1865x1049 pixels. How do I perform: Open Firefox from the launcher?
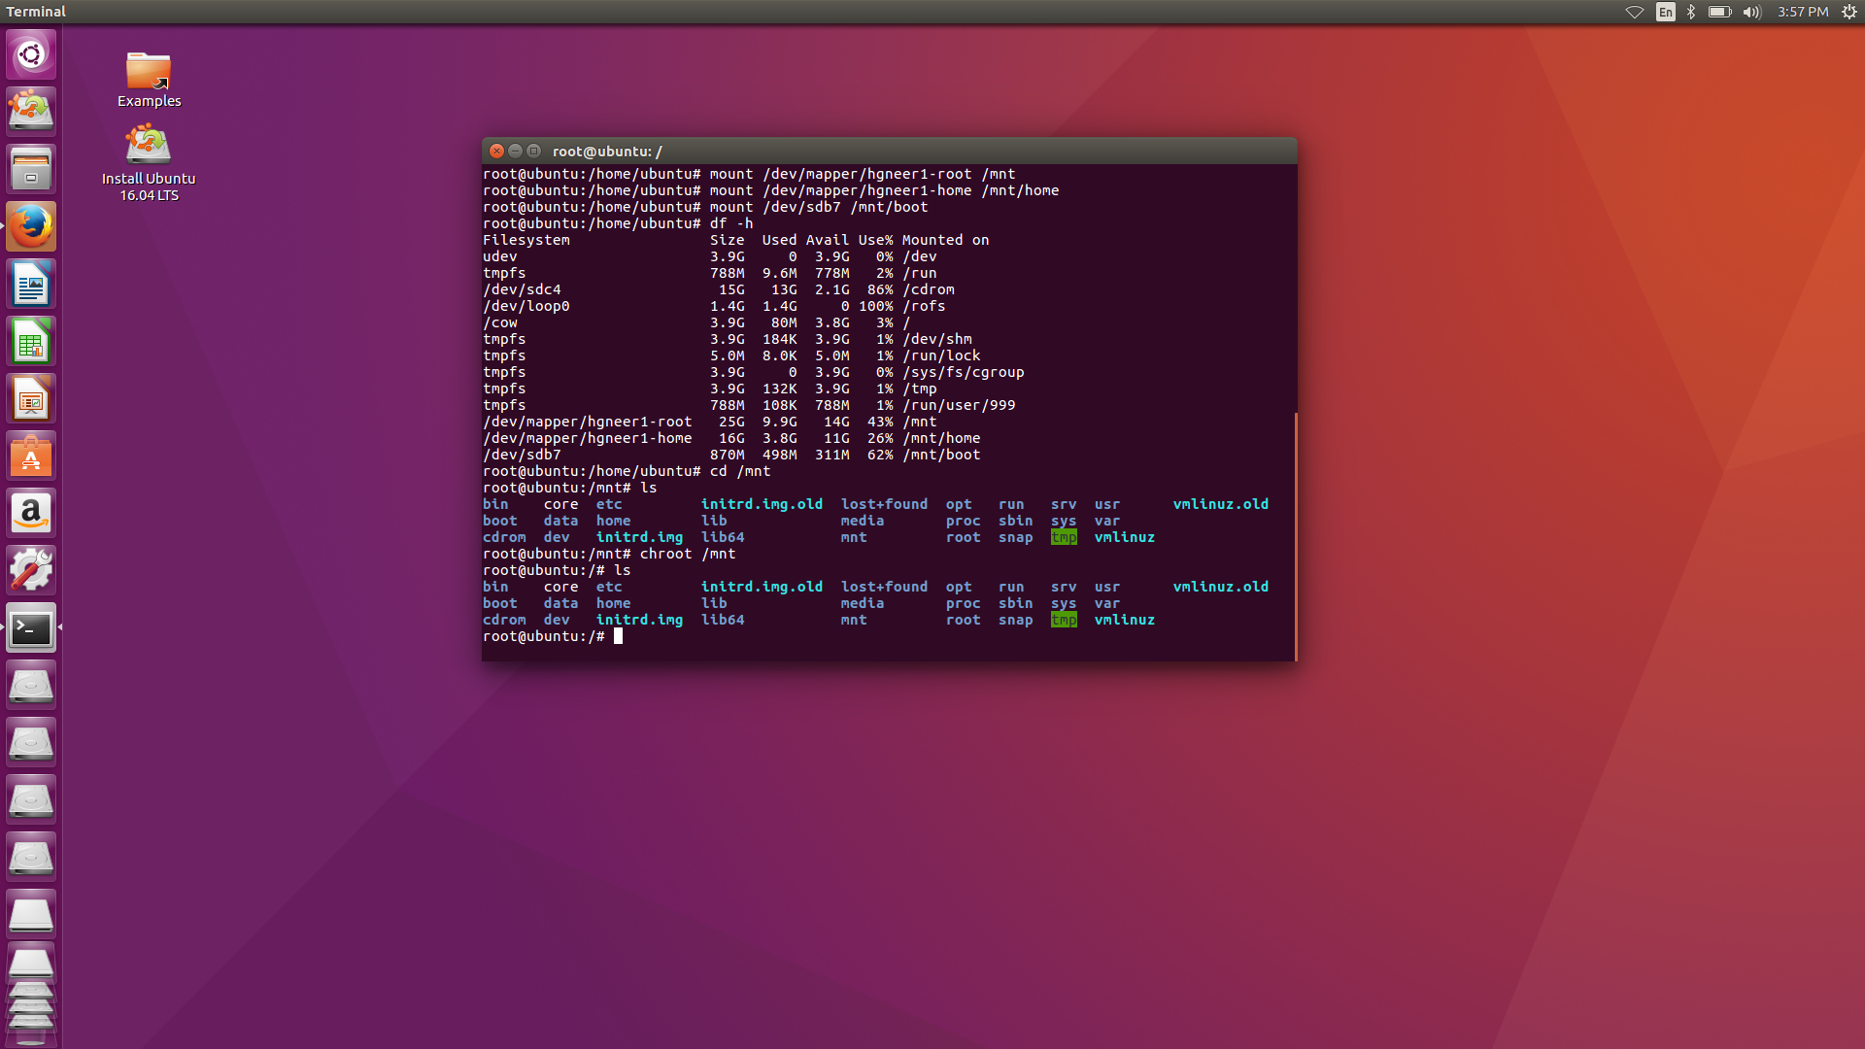(31, 225)
